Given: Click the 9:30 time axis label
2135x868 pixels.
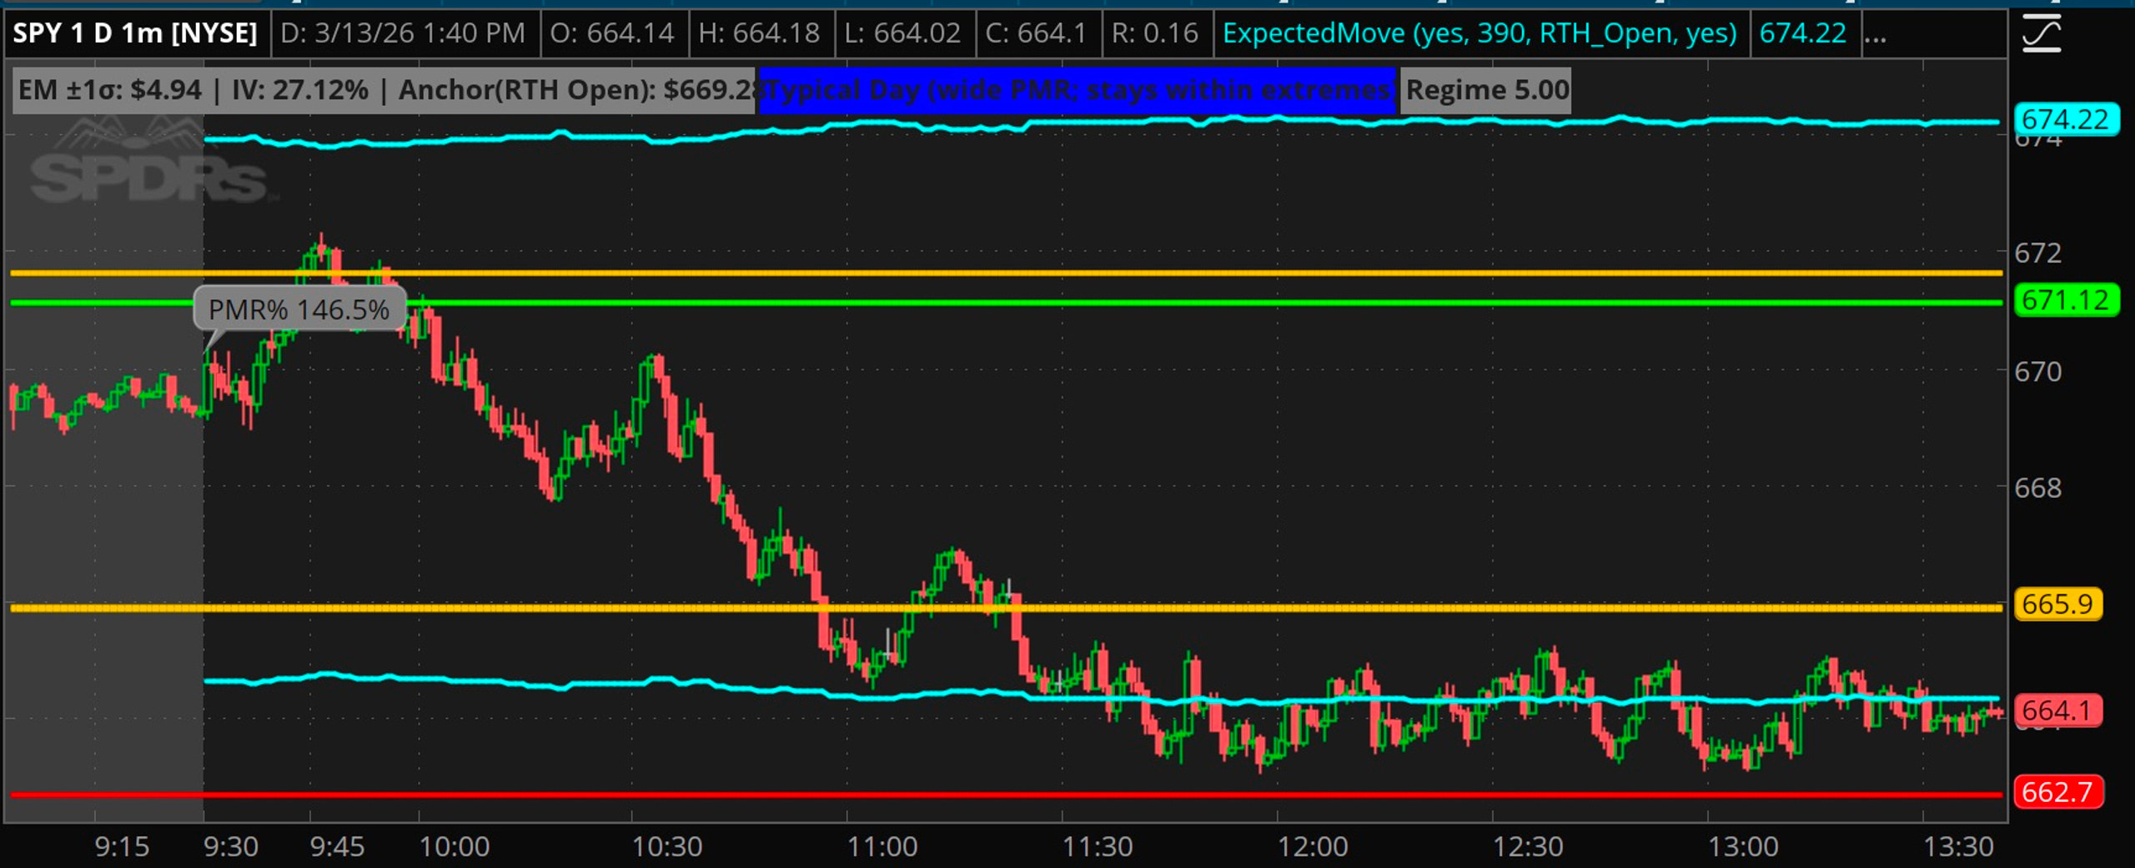Looking at the screenshot, I should coord(231,847).
